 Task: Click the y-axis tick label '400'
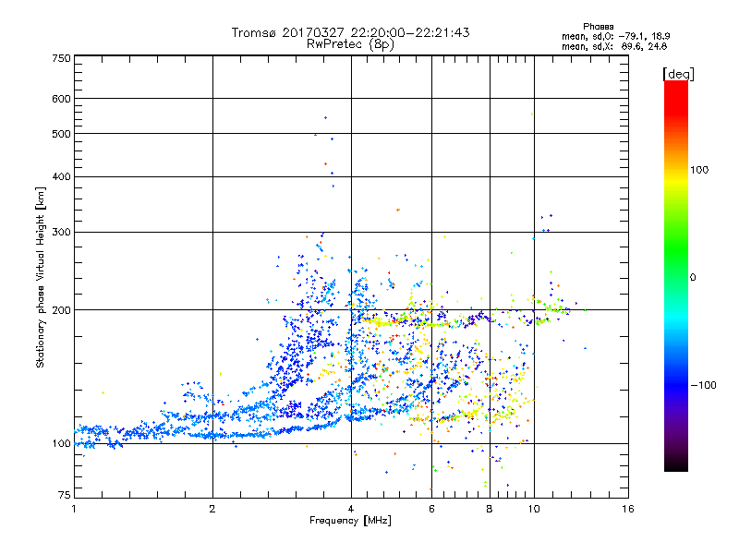pos(61,176)
